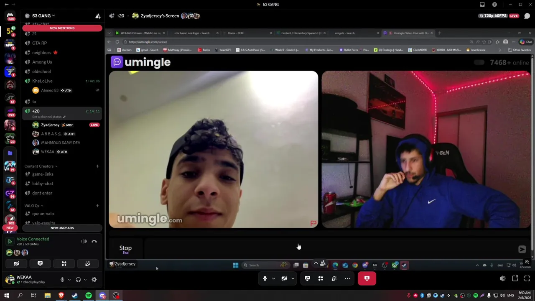Screen dimensions: 535x301
Task: Add channel to VALO Qs category
Action: 97,206
